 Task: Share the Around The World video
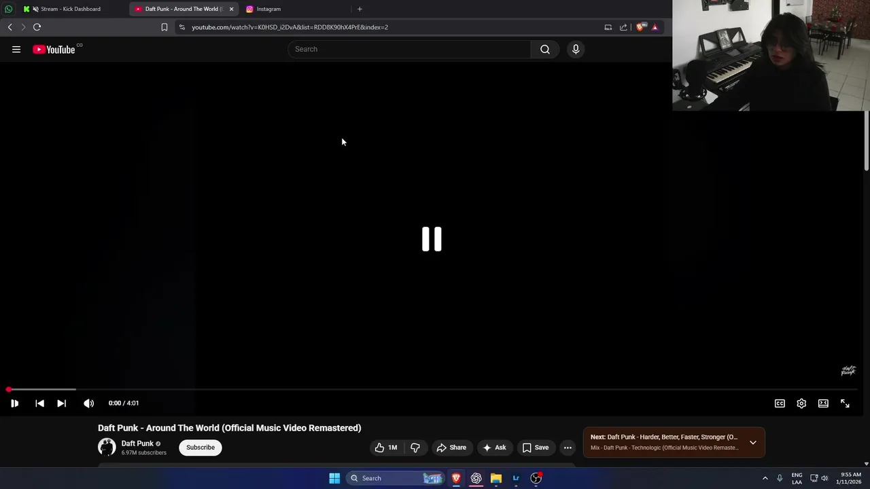(451, 448)
